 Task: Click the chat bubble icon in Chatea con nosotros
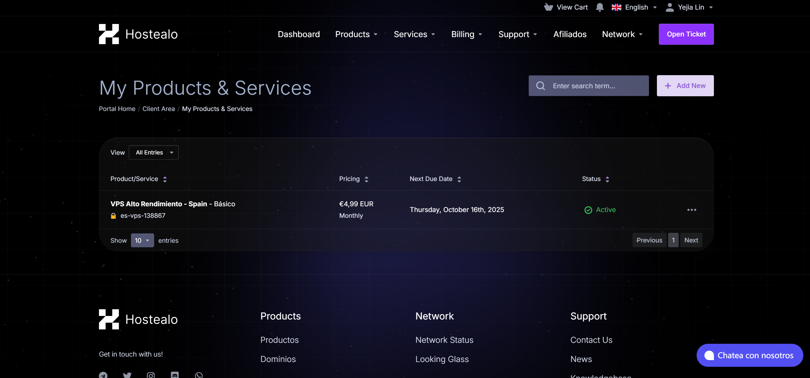point(709,355)
